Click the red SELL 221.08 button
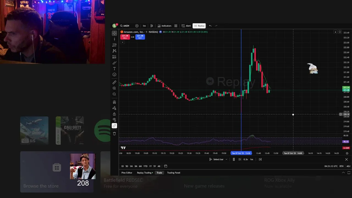Screen dimensions: 352x198 click(x=125, y=37)
